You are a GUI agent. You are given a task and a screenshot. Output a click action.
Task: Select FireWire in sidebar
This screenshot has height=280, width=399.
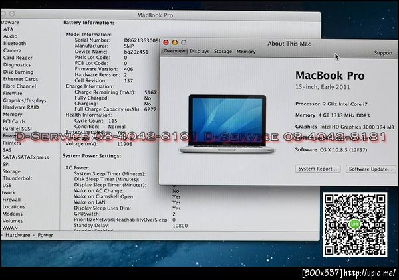(x=13, y=93)
